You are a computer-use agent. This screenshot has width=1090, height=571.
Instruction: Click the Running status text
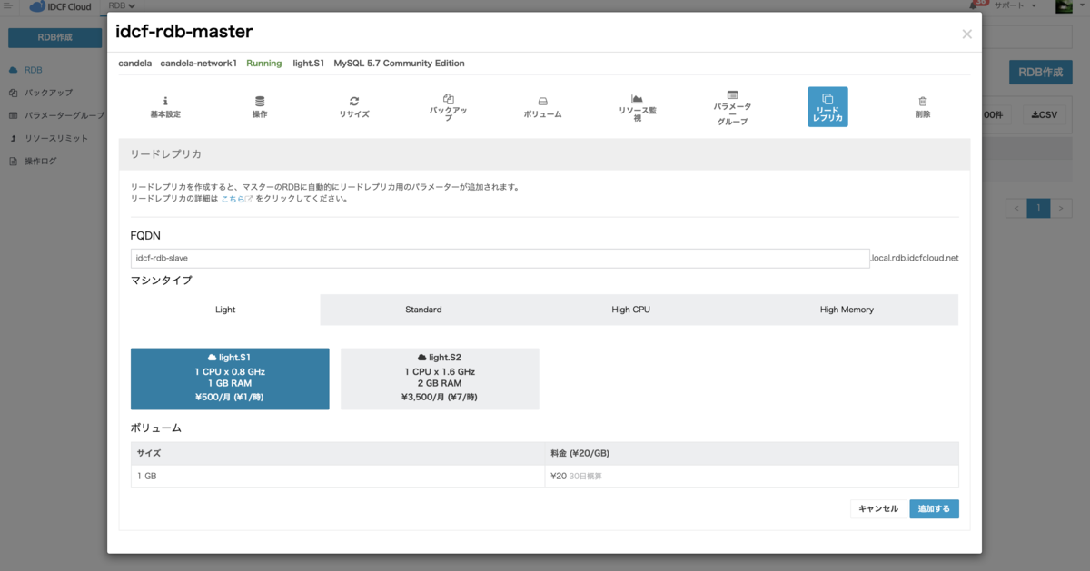264,64
